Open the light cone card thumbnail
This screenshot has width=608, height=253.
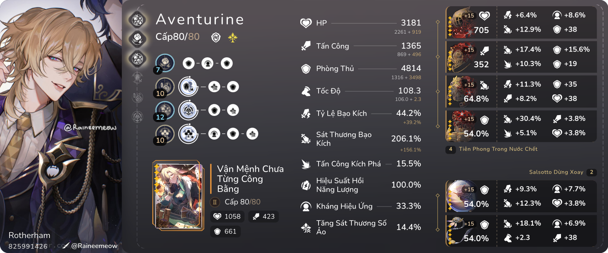click(x=179, y=195)
